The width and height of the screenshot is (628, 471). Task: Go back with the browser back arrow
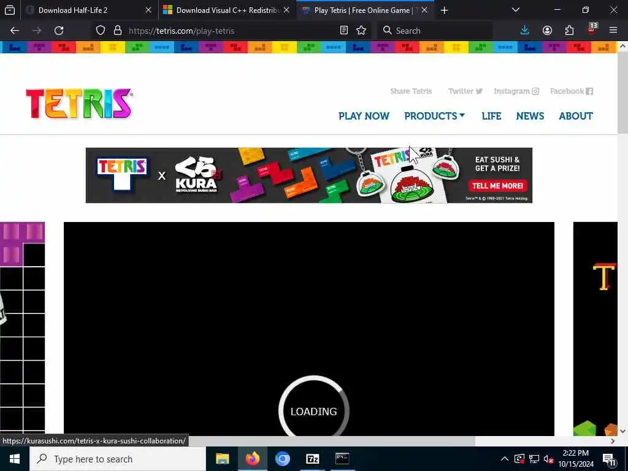15,31
